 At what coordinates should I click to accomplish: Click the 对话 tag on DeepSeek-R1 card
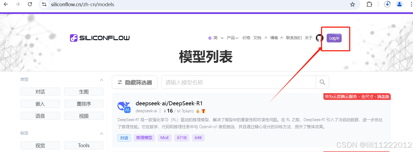(x=124, y=138)
